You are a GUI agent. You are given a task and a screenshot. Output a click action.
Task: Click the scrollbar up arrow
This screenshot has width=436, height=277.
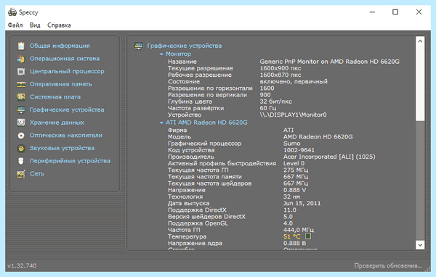[420, 41]
